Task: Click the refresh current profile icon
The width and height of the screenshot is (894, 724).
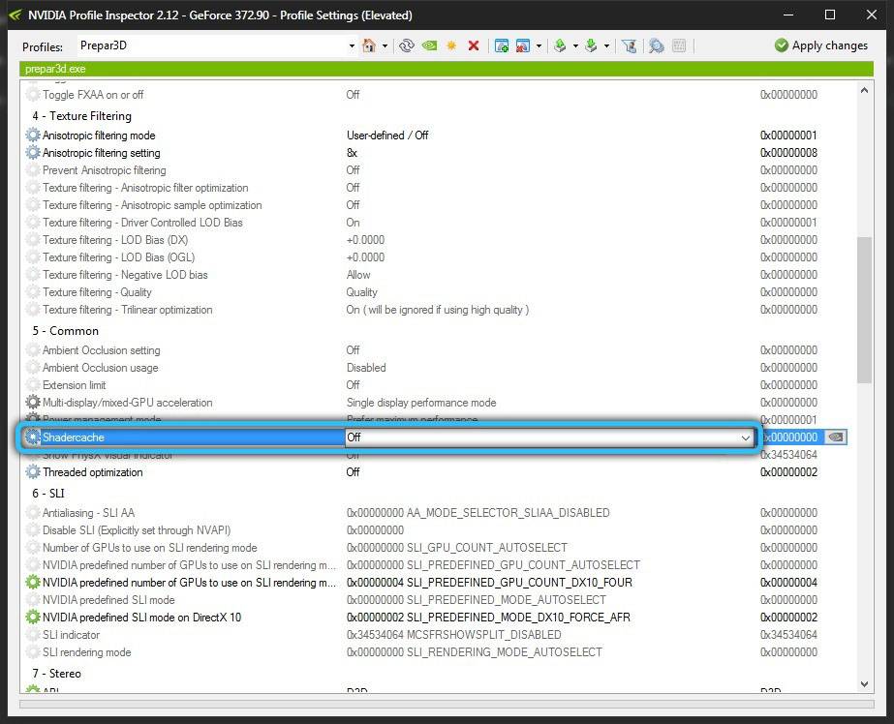Action: (407, 45)
